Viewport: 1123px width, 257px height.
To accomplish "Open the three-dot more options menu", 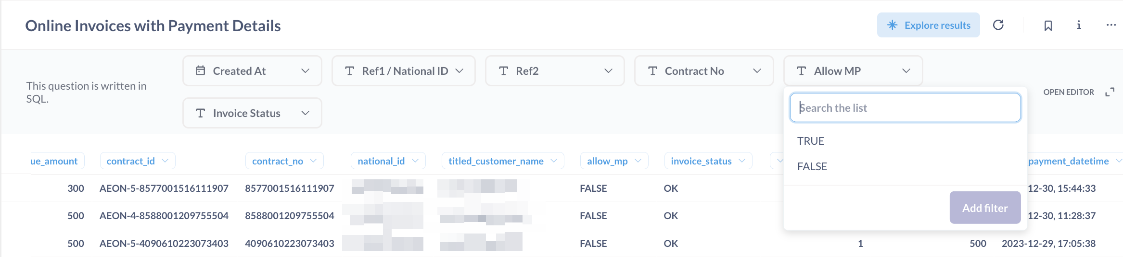I will [1110, 25].
